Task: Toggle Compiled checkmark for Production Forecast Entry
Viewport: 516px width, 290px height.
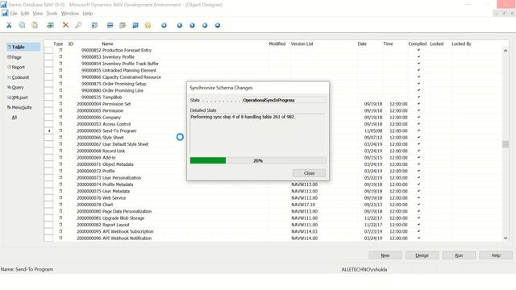Action: (x=418, y=50)
